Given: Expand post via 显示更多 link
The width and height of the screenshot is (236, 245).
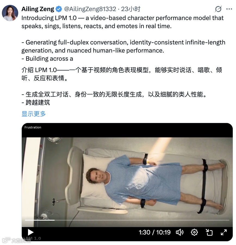Looking at the screenshot, I should point(34,114).
